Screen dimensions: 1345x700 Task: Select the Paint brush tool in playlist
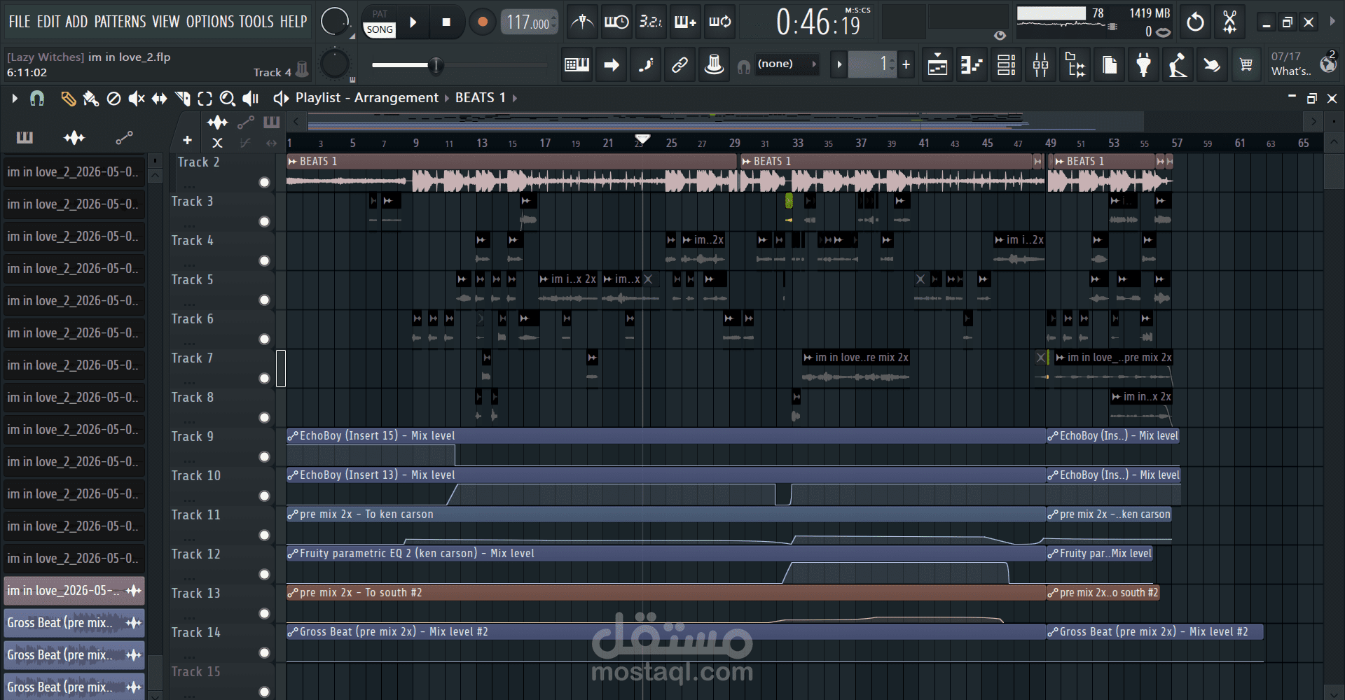click(90, 99)
